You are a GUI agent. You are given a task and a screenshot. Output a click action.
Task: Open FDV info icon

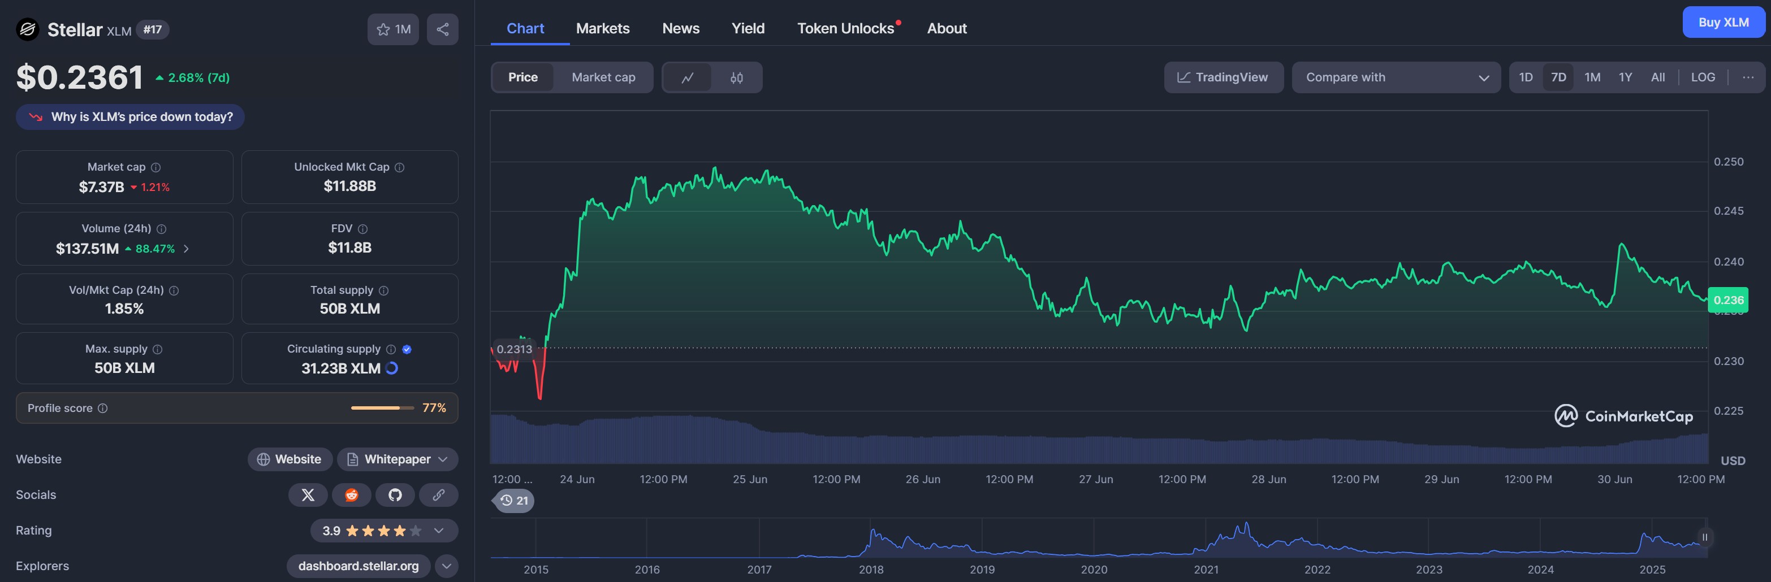point(363,229)
